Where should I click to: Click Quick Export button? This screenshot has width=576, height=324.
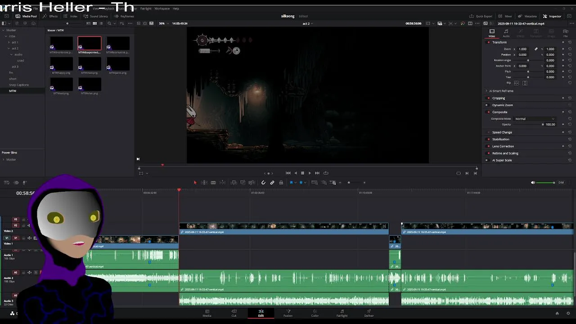481,16
